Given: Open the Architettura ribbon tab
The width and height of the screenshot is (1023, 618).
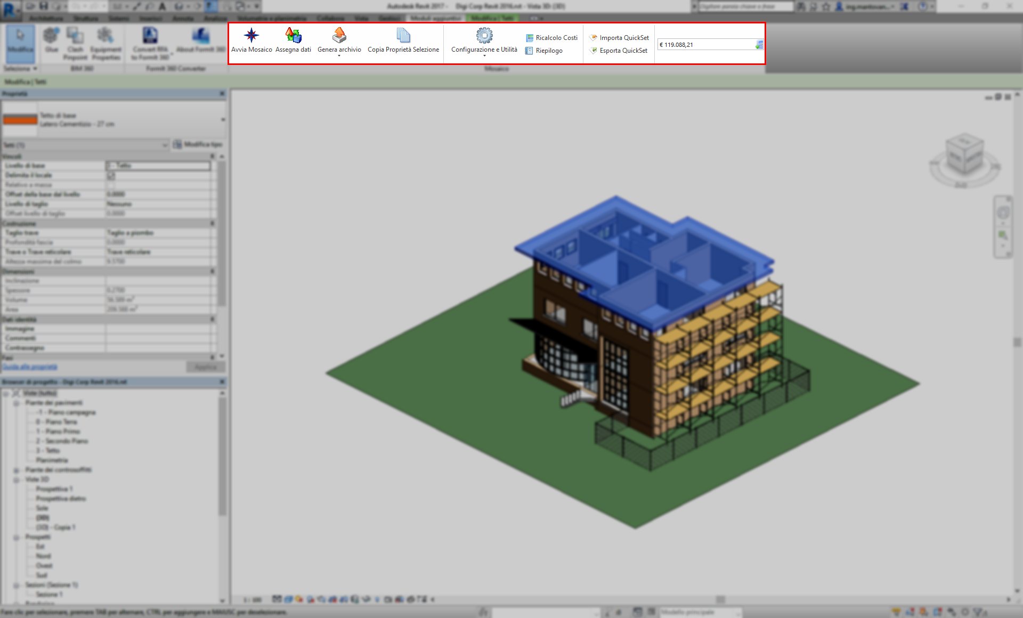Looking at the screenshot, I should pyautogui.click(x=47, y=18).
